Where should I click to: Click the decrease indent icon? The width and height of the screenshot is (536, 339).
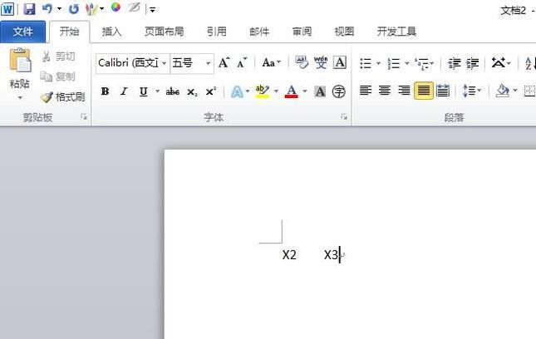click(x=455, y=63)
